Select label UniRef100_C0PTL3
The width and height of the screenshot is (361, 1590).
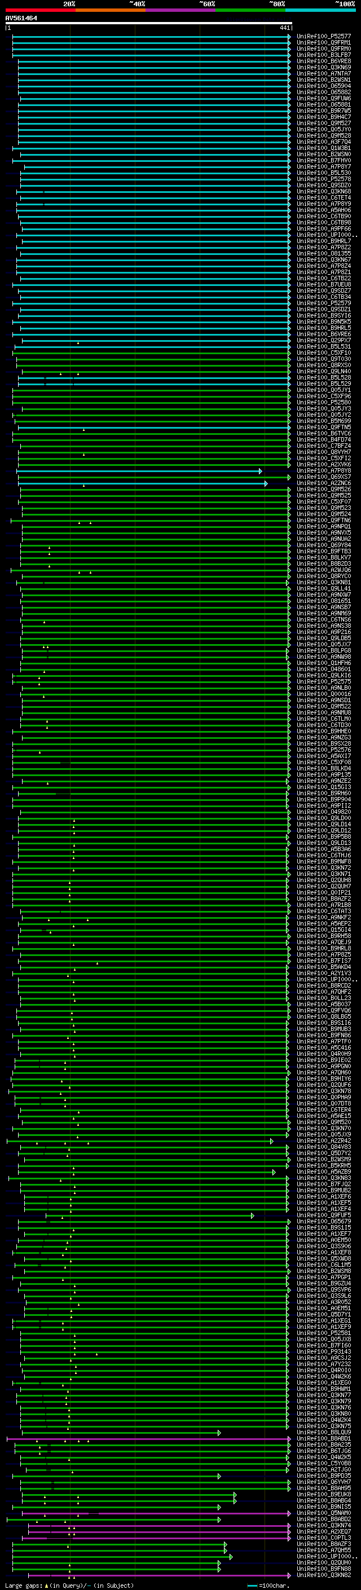pos(324,1538)
